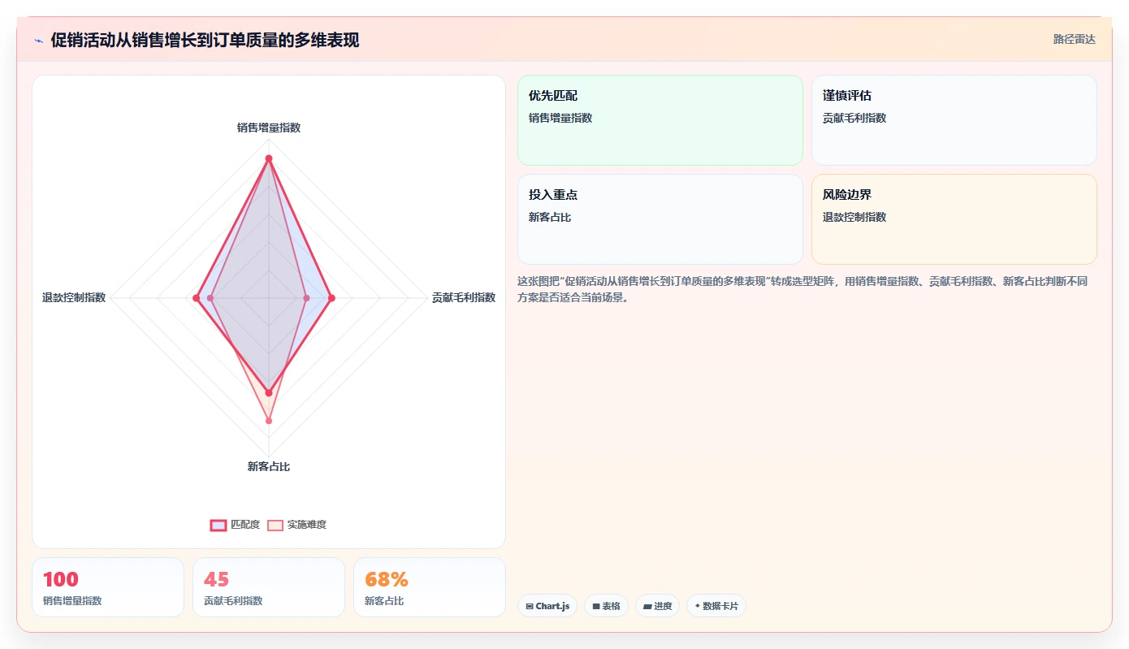Select the 表格 tag chip
The image size is (1129, 649).
pyautogui.click(x=606, y=606)
